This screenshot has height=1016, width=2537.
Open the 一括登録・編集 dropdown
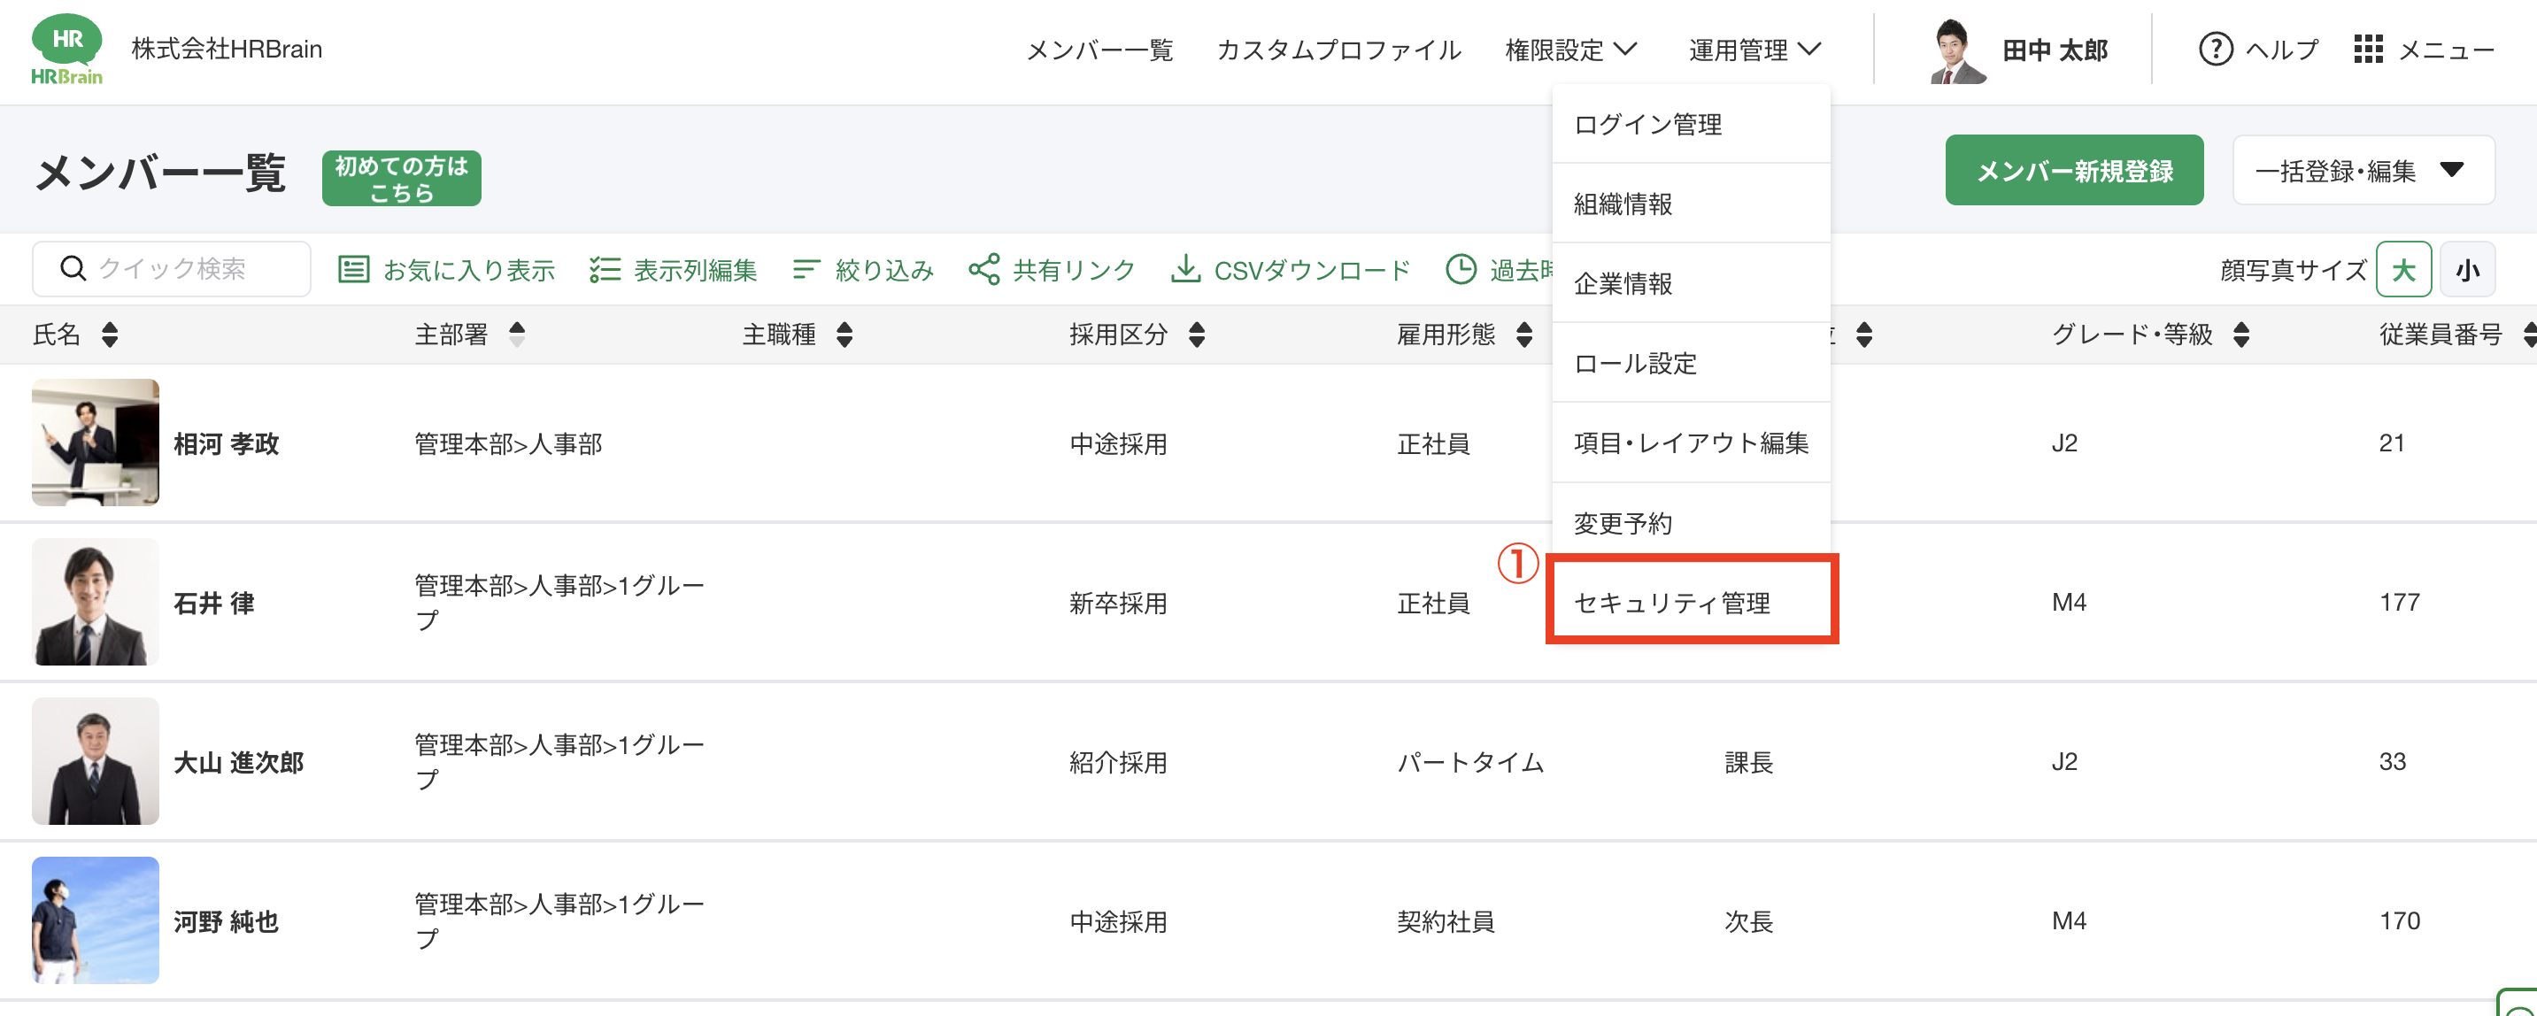click(2363, 170)
